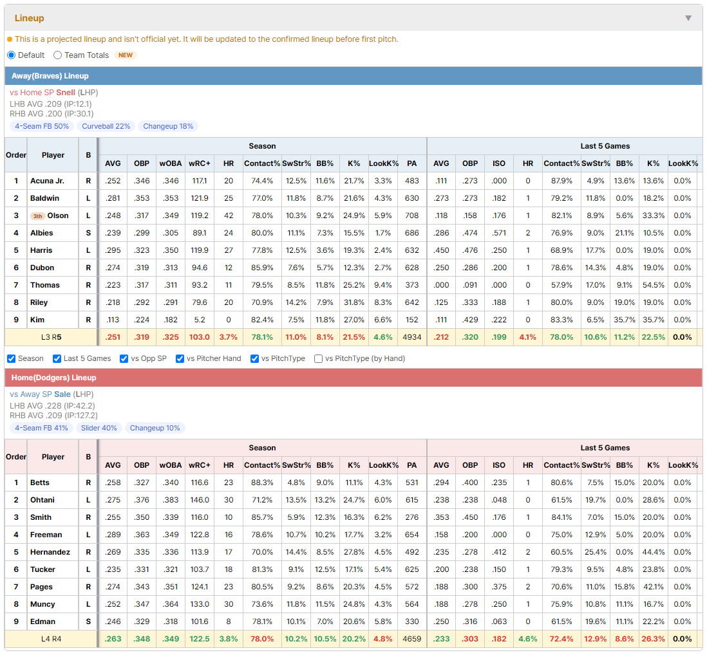Toggle the vs Pitcher Hand checkbox

180,358
